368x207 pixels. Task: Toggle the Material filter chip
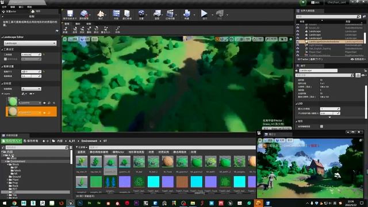coord(151,152)
